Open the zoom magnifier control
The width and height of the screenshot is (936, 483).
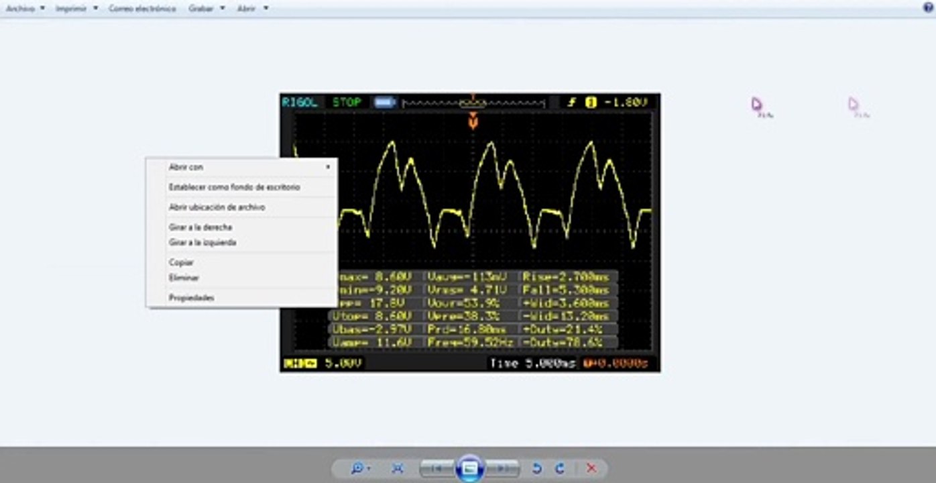[357, 468]
